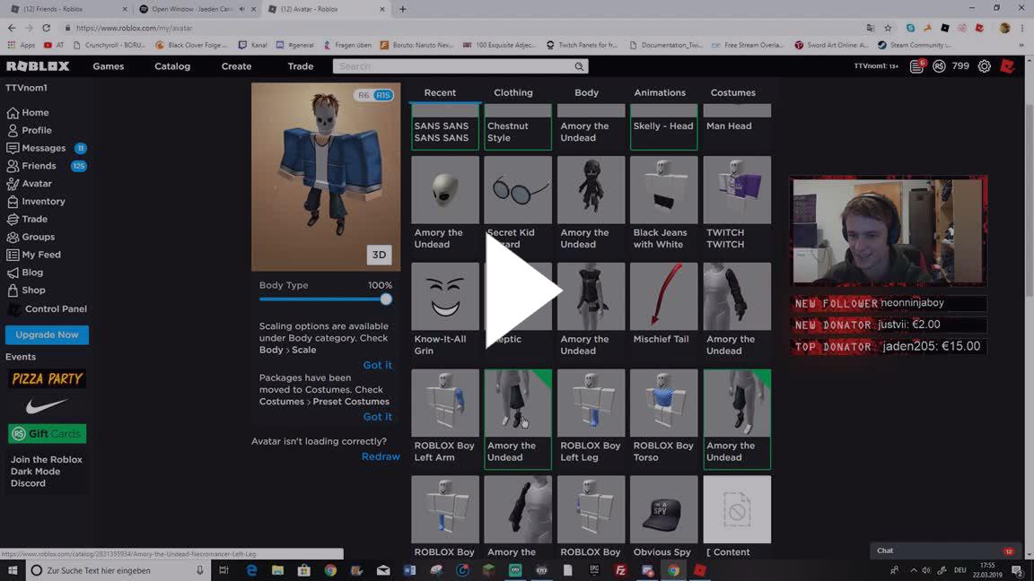Select the ROBLOX Boy Torso item
This screenshot has width=1034, height=581.
coord(663,416)
